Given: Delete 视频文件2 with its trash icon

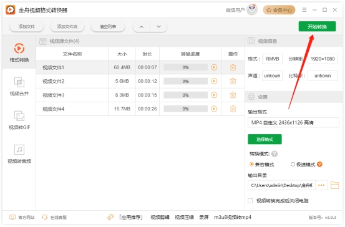Looking at the screenshot, I should pos(233,81).
